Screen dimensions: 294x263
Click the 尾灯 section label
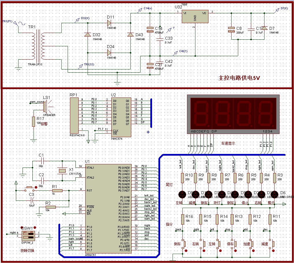(x=169, y=185)
